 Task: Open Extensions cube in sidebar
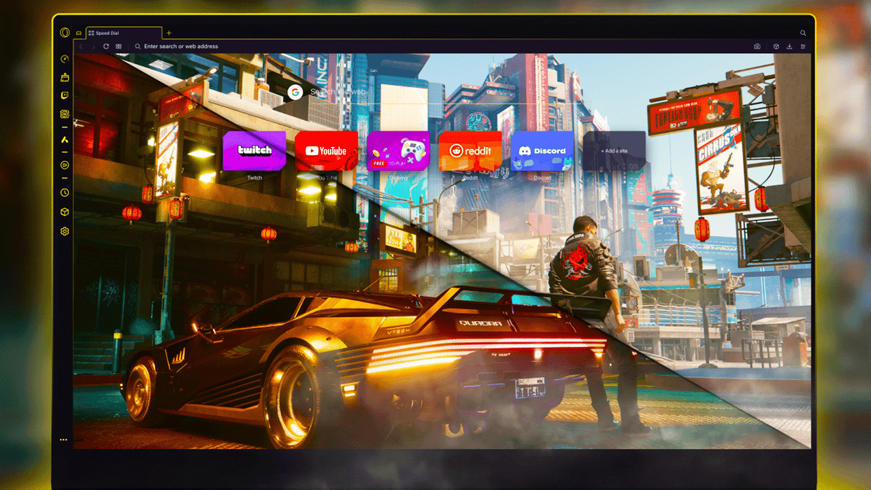[65, 212]
